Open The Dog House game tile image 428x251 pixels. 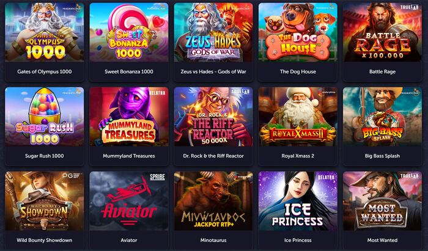click(298, 32)
